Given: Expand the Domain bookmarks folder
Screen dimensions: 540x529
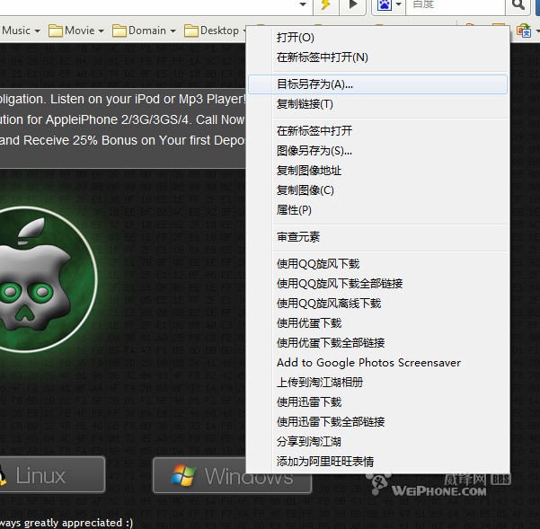Looking at the screenshot, I should coord(145,31).
